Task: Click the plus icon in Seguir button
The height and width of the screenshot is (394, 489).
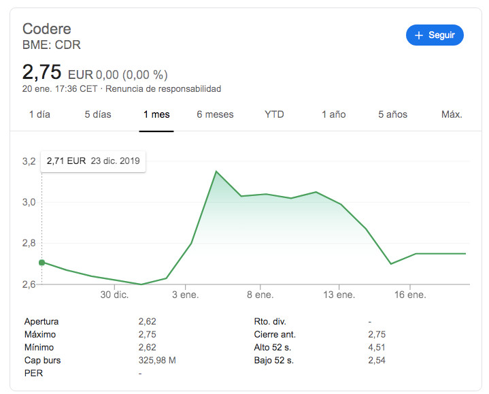Action: pyautogui.click(x=419, y=35)
